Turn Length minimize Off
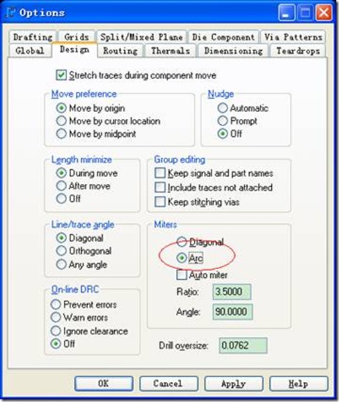Image resolution: width=339 pixels, height=402 pixels. [x=61, y=199]
